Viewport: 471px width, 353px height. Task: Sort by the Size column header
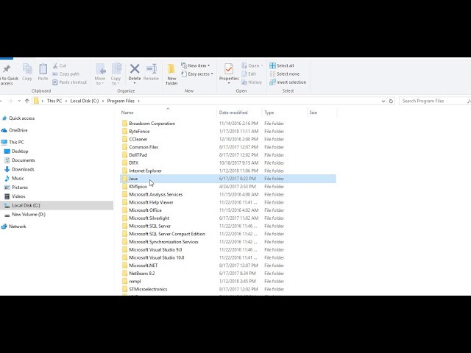click(x=322, y=113)
